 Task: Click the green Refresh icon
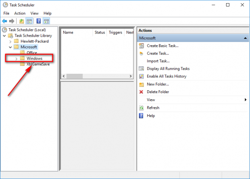click(141, 108)
